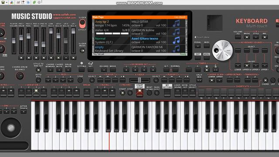
Task: Toggle the SPLIT MIX button
Action: (x=199, y=80)
